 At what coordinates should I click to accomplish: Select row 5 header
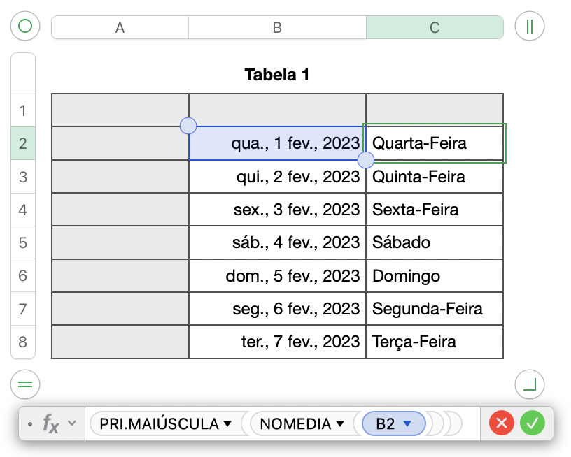[x=23, y=242]
